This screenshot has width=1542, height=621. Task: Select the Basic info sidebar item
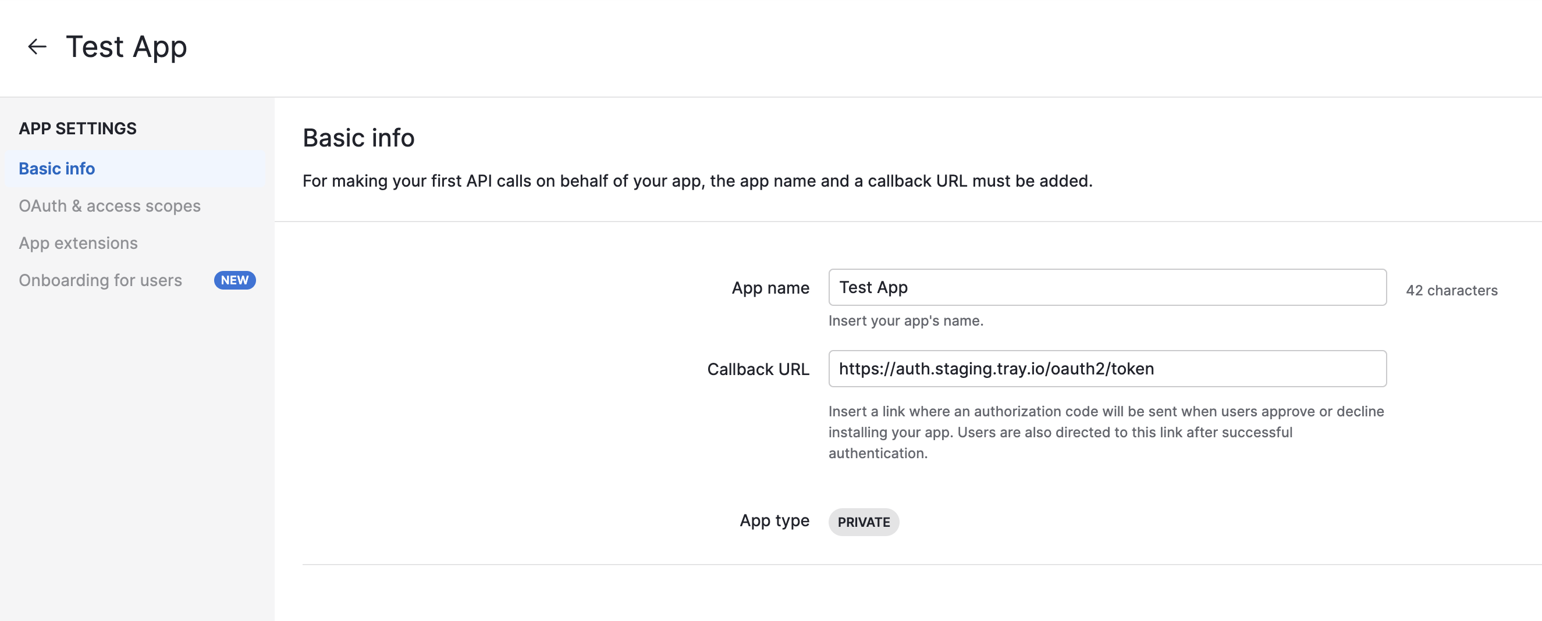(56, 168)
